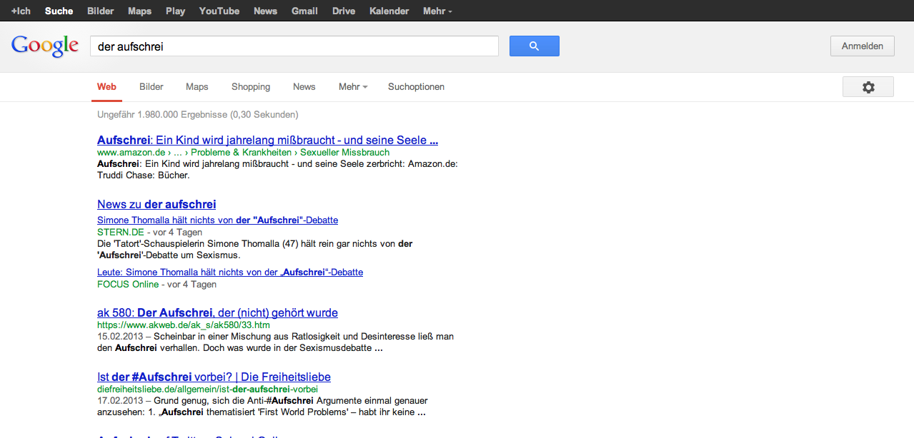Open the Amazon Aufschrei book result
Viewport: 914px width, 438px height.
coord(267,140)
